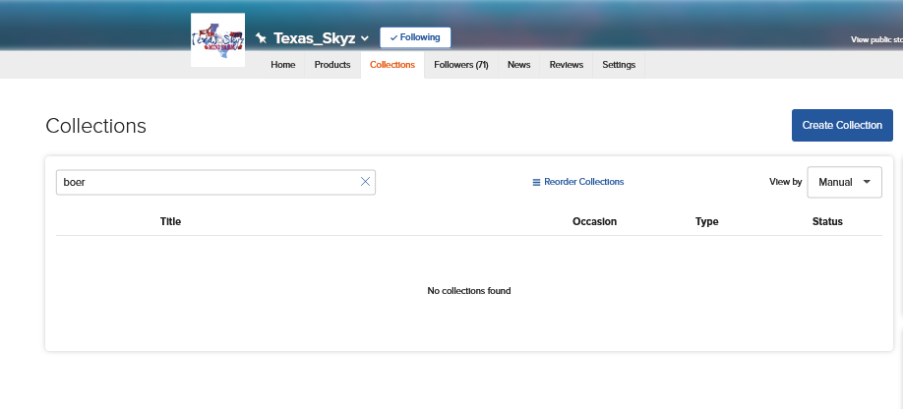This screenshot has width=903, height=409.
Task: Focus the collections search field containing boer
Action: click(x=215, y=182)
